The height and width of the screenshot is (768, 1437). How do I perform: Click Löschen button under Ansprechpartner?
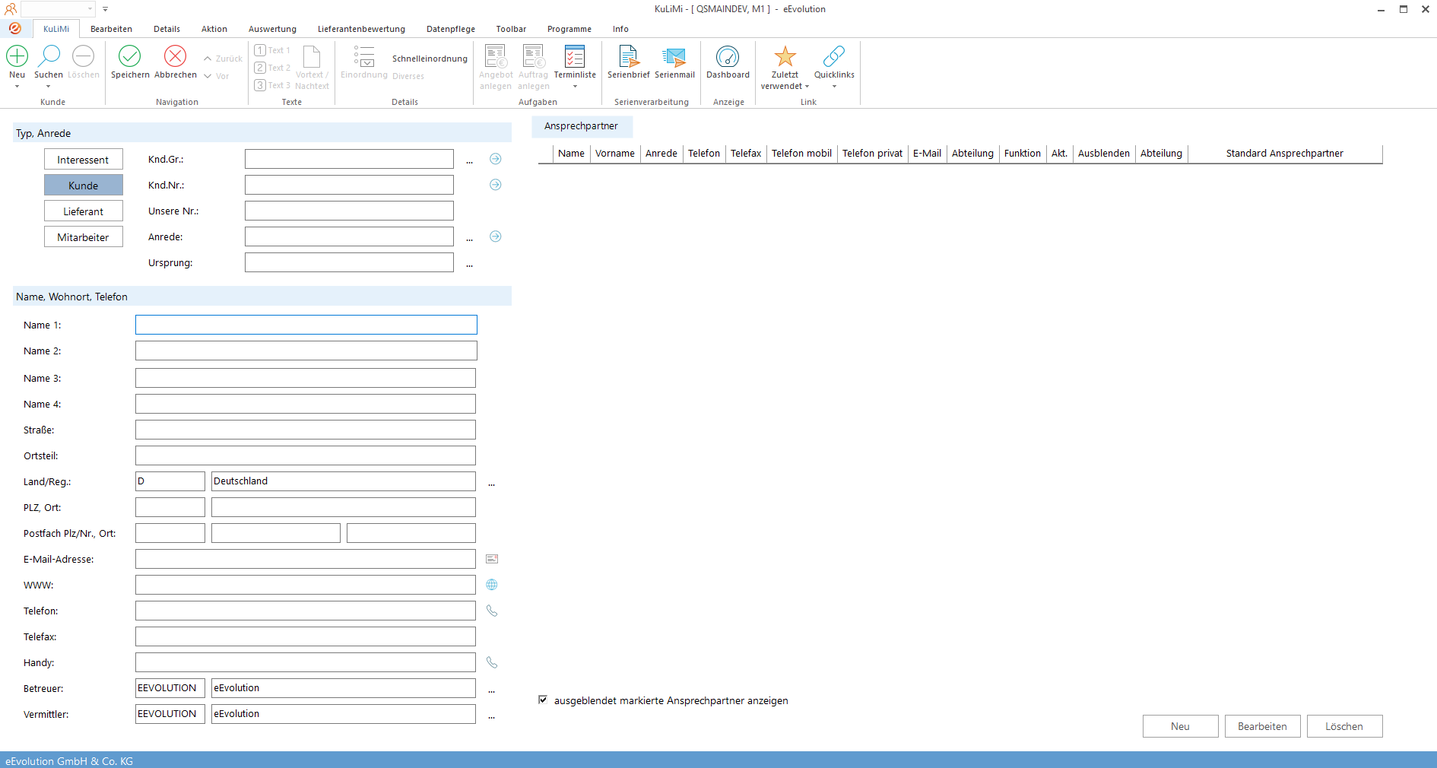click(x=1344, y=726)
